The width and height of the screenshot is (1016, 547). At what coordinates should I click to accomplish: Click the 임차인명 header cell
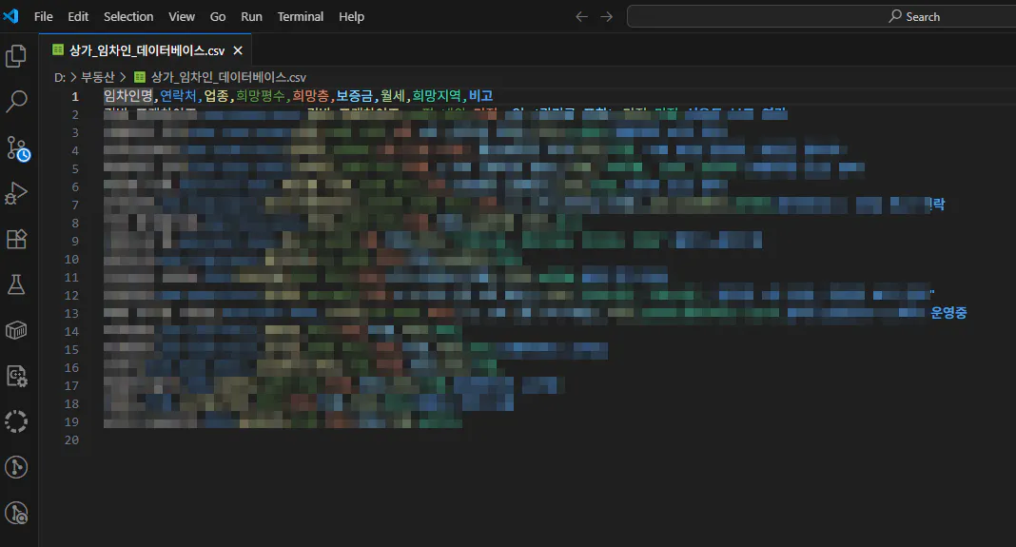[128, 96]
